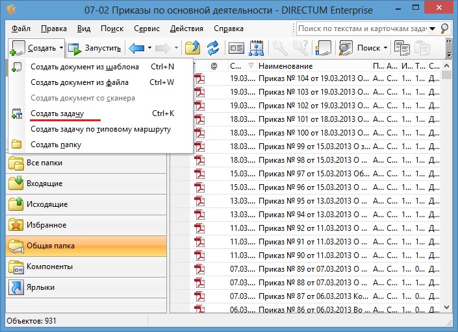Screen dimensions: 458x332
Task: Open the card view icon in toolbar
Action: click(x=236, y=48)
